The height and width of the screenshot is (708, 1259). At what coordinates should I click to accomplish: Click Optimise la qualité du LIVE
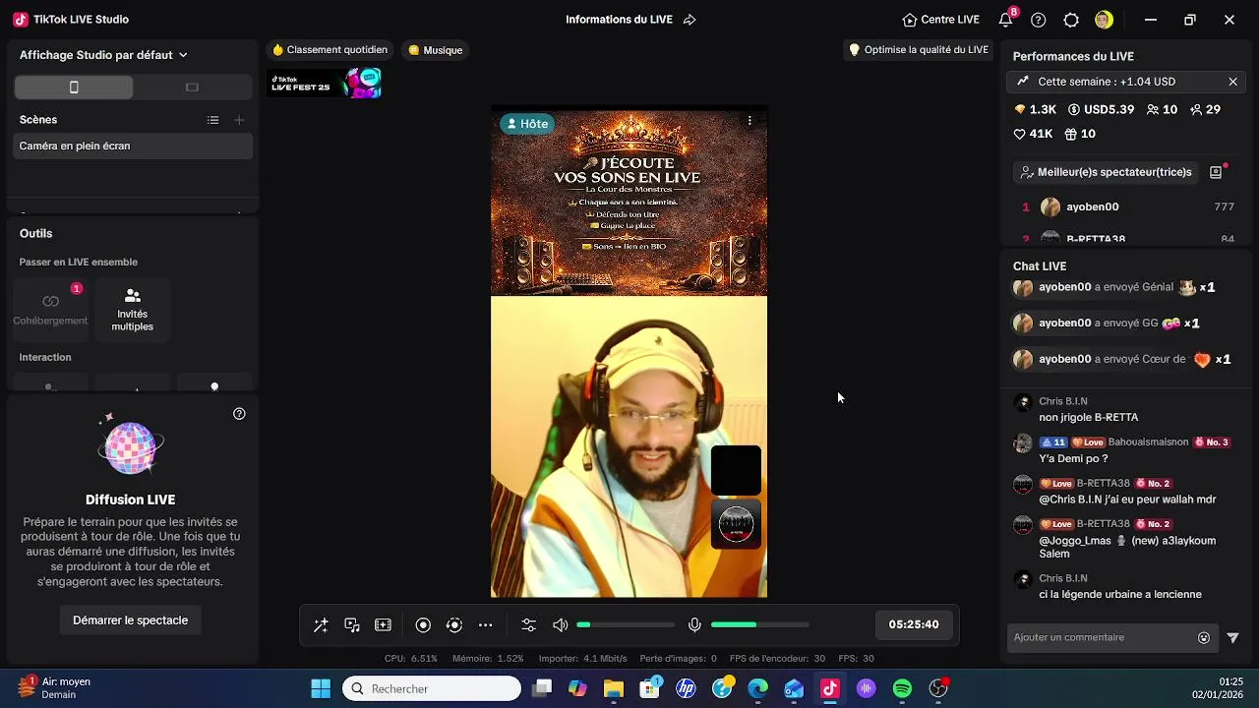coord(919,50)
